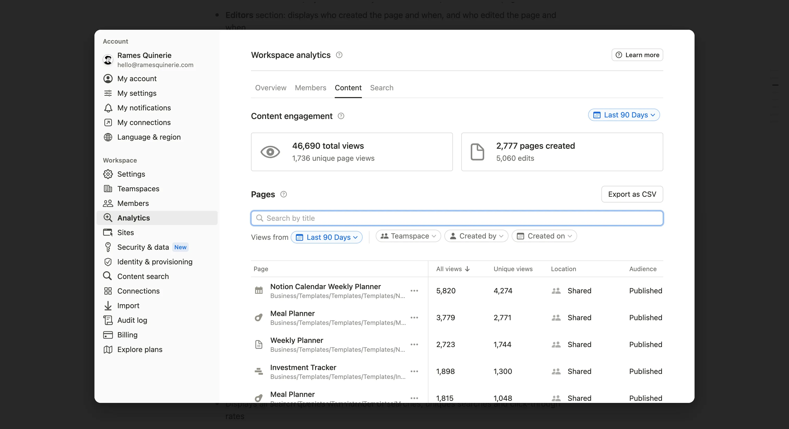This screenshot has width=789, height=429.
Task: Open the Investment Tracker page
Action: tap(303, 367)
